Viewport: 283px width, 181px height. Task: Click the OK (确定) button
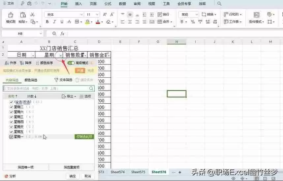[73, 176]
